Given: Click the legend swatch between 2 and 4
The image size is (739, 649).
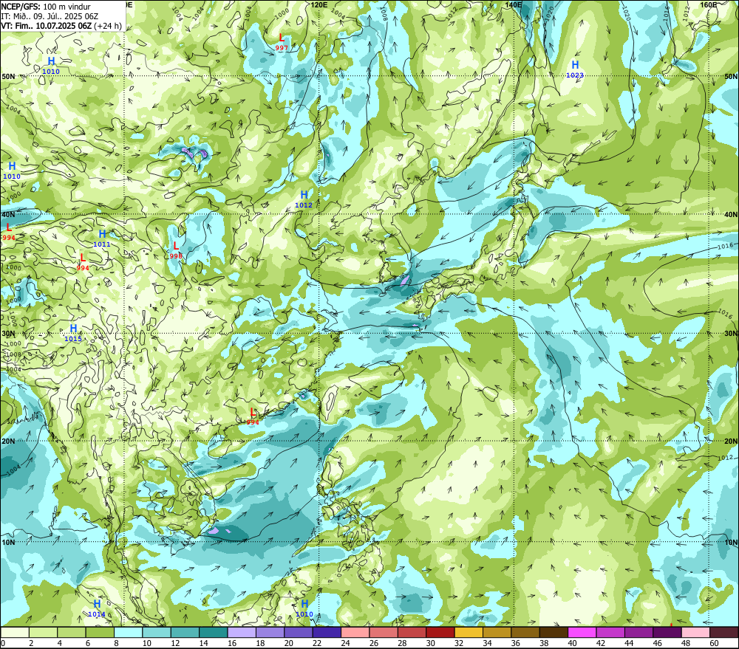Looking at the screenshot, I should (x=44, y=632).
